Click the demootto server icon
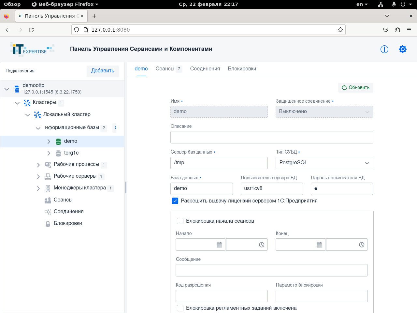 (x=17, y=89)
